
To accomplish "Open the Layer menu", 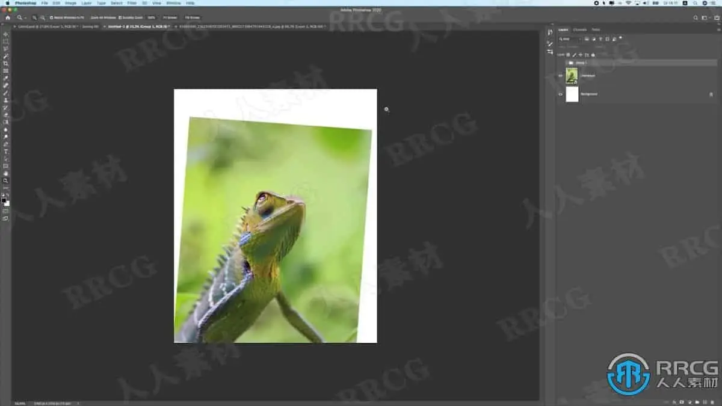I will tap(87, 3).
